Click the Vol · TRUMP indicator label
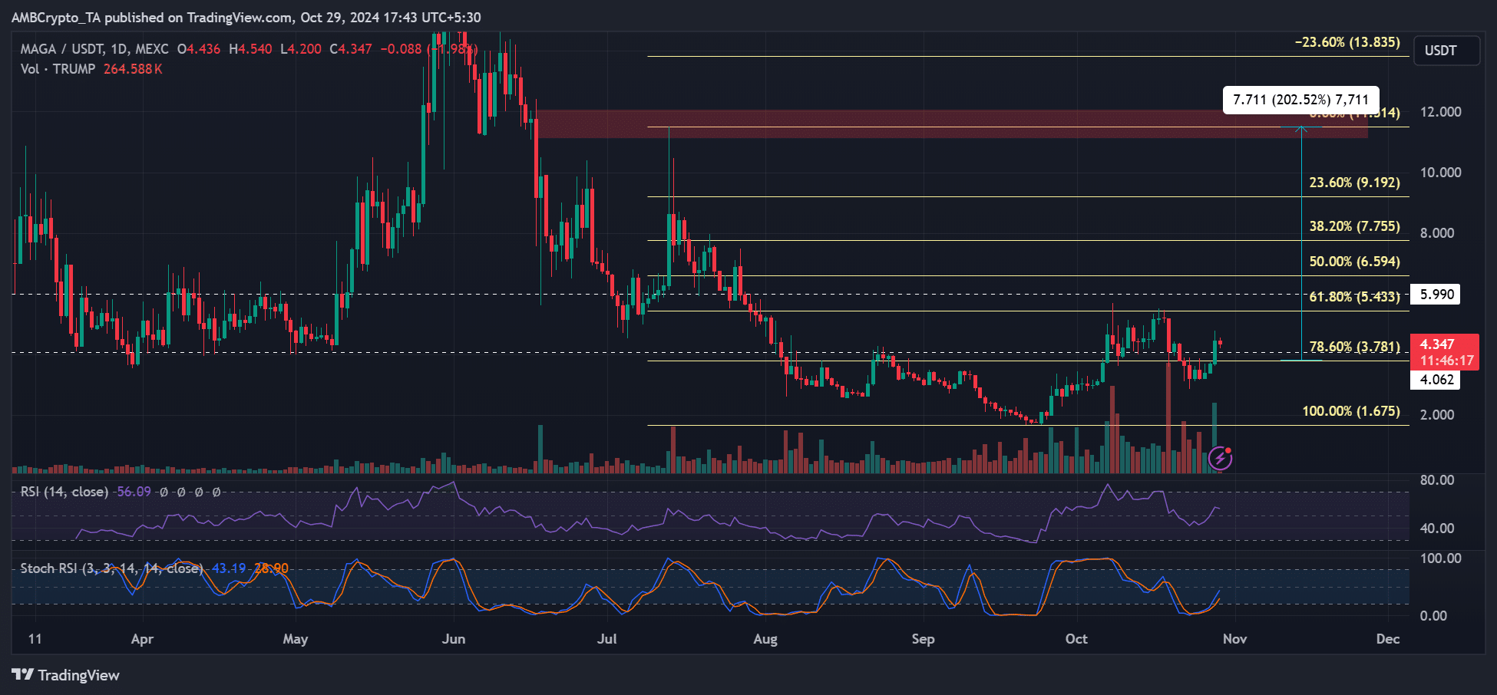This screenshot has height=695, width=1497. (x=58, y=69)
